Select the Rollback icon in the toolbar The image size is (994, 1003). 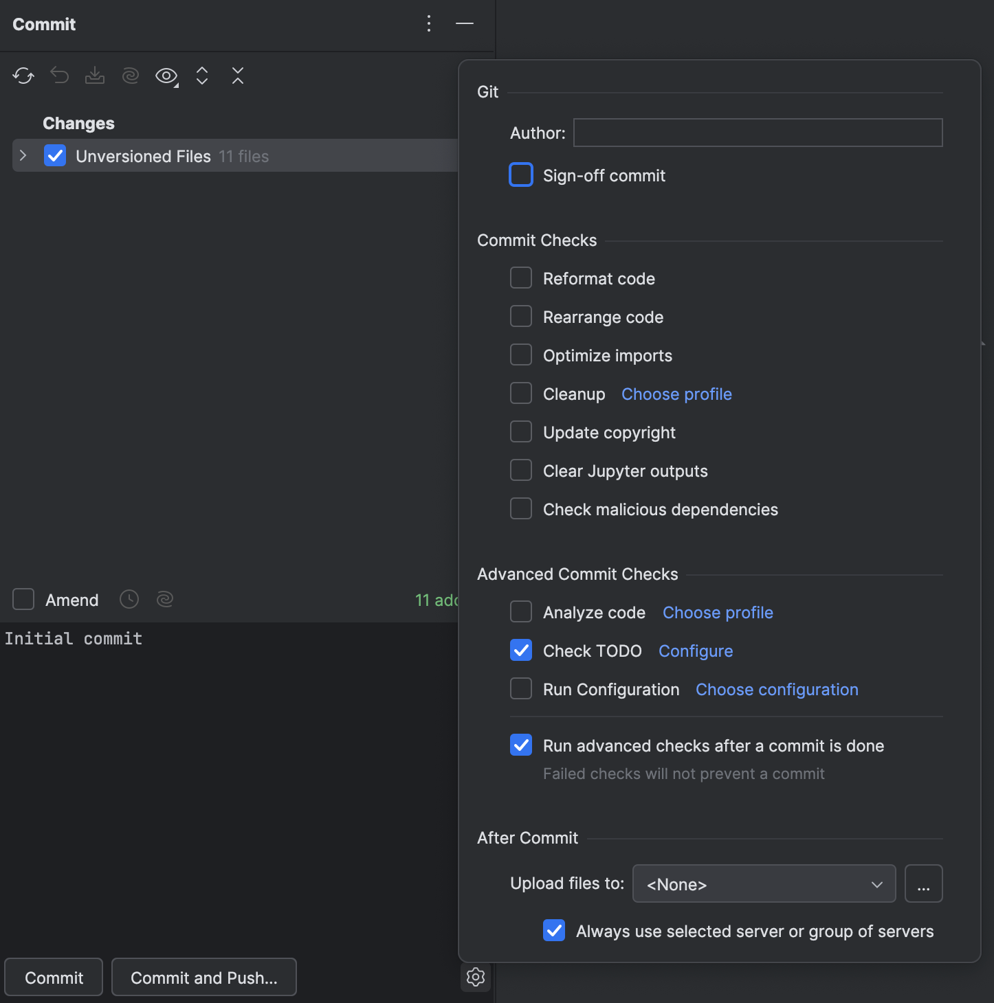click(59, 76)
